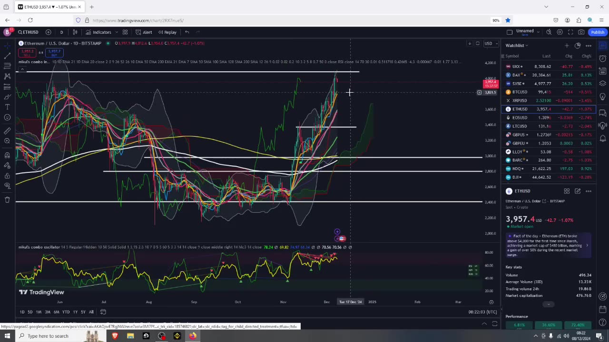Click the compare or add symbol plus icon
The height and width of the screenshot is (342, 609).
click(49, 32)
